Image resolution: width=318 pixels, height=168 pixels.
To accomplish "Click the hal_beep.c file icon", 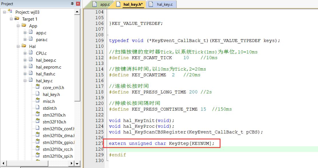I will (31, 60).
